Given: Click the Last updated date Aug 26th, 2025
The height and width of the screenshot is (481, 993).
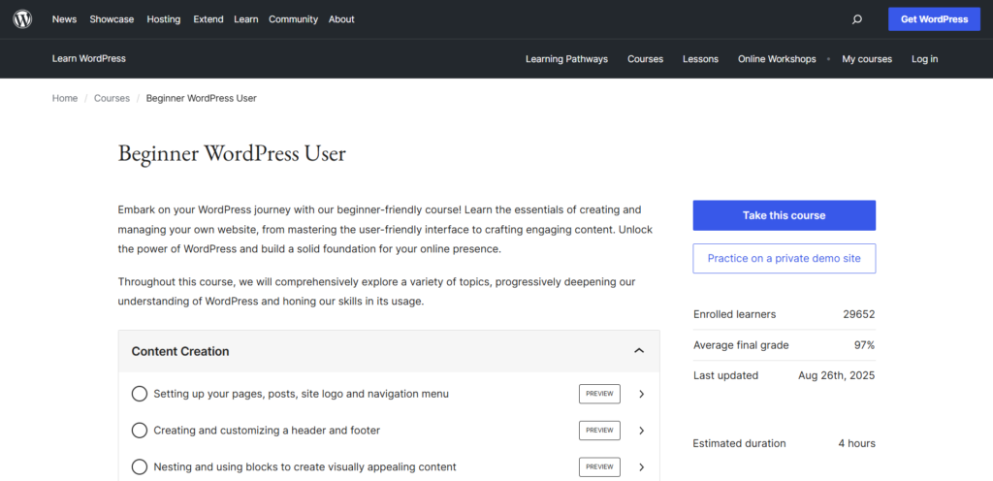Looking at the screenshot, I should pos(837,375).
